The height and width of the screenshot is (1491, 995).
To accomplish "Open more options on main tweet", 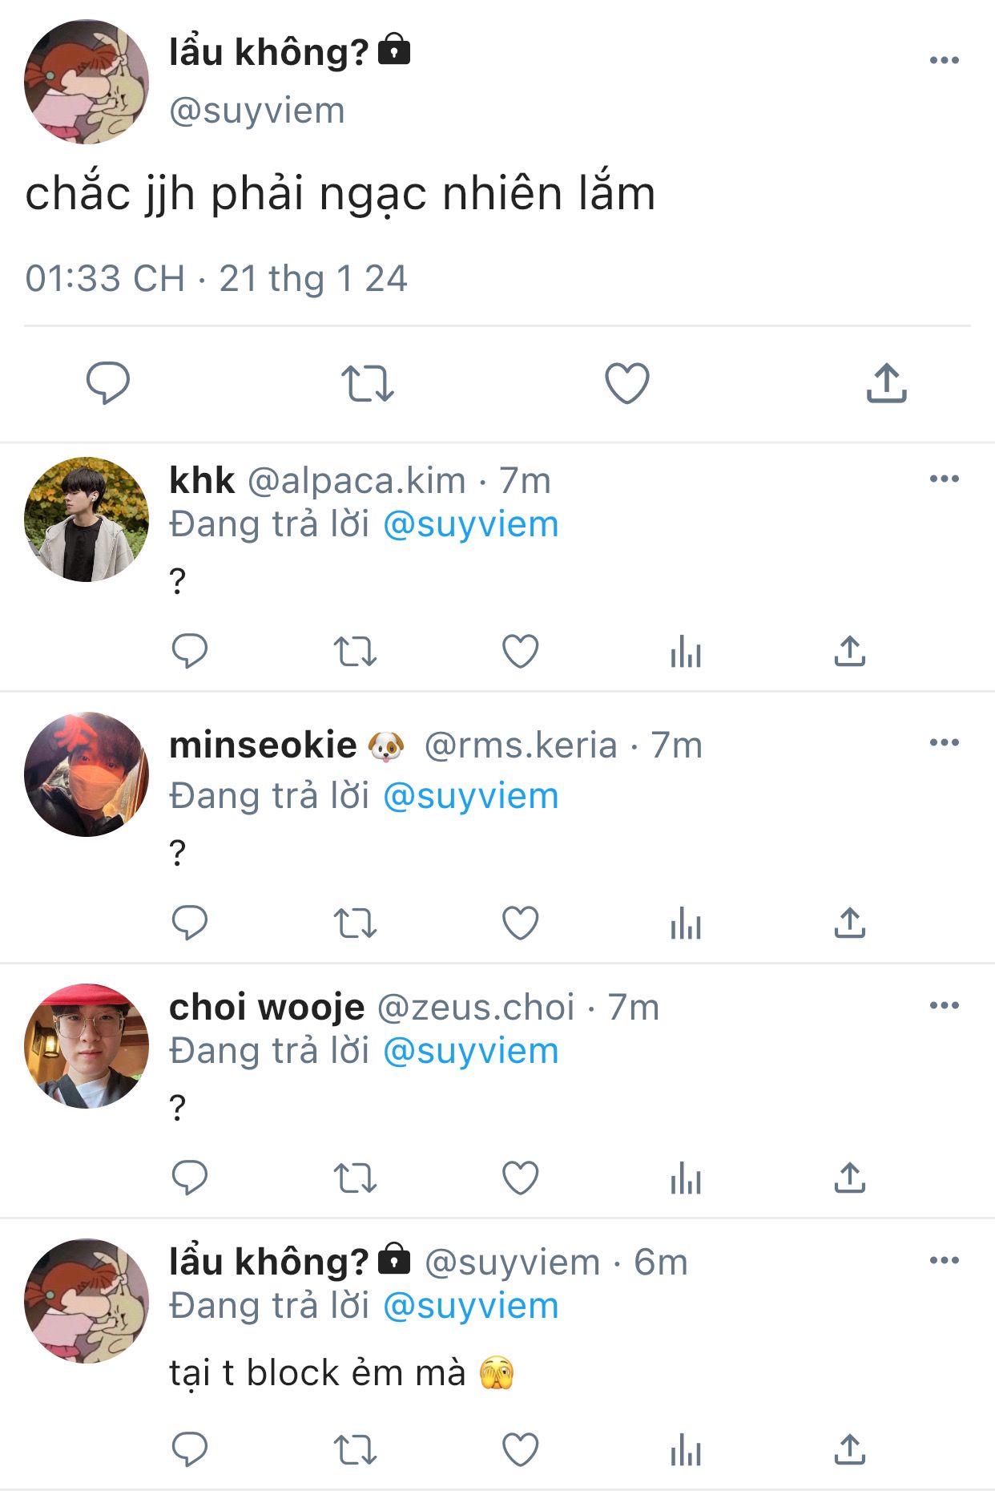I will coord(945,60).
